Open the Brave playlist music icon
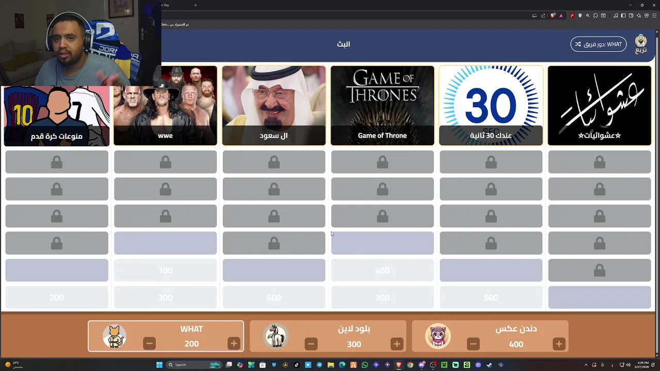Viewport: 660px width, 371px height. point(616,15)
